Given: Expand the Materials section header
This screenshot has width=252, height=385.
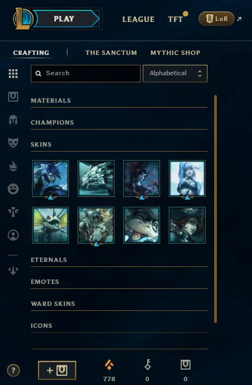Looking at the screenshot, I should 119,101.
